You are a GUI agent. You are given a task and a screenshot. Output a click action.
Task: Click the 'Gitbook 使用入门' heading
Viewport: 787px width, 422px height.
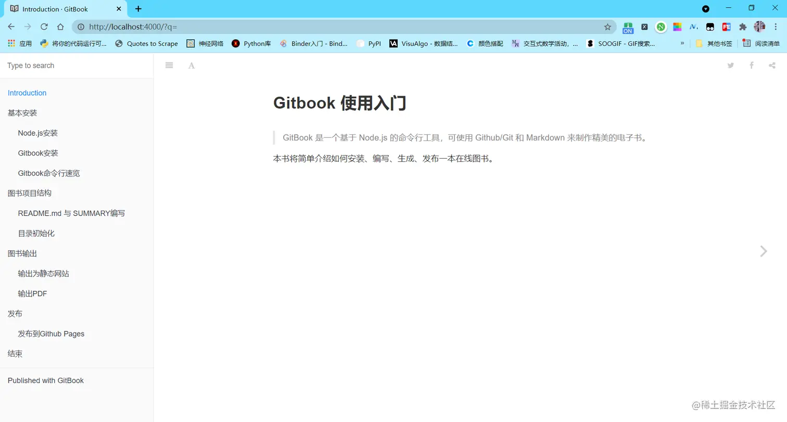[x=339, y=103]
